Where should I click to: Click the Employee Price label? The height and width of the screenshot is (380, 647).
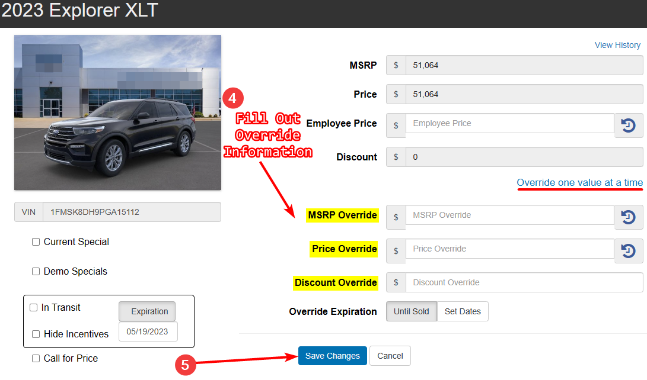[x=342, y=124]
